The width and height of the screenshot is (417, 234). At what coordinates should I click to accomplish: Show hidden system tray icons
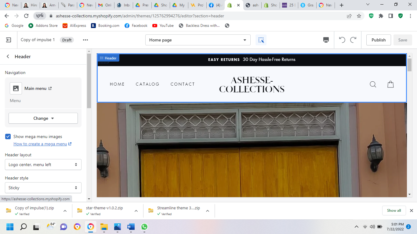356,227
